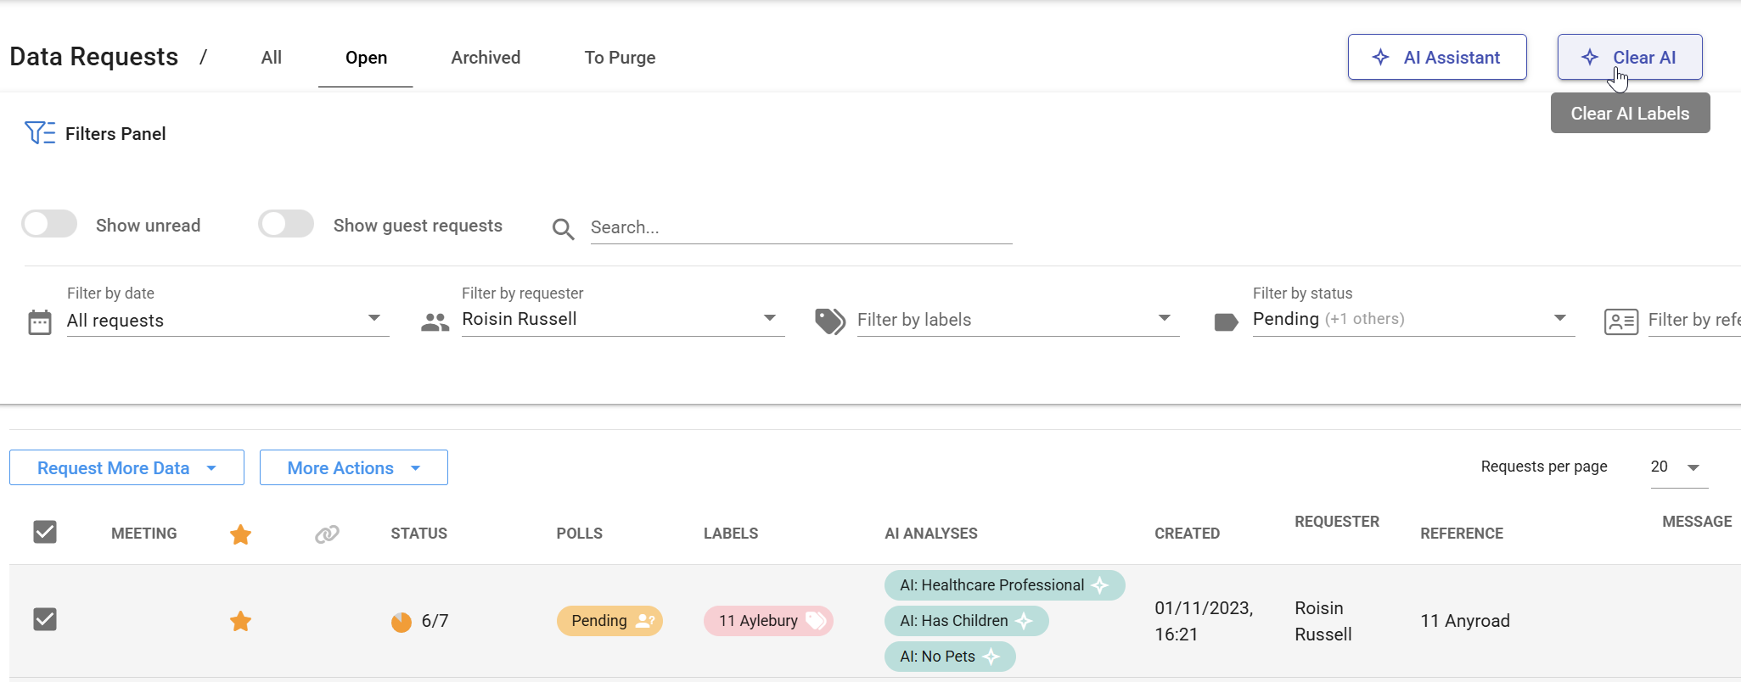Uncheck the select-all header checkbox
Viewport: 1741px width, 682px height.
45,533
